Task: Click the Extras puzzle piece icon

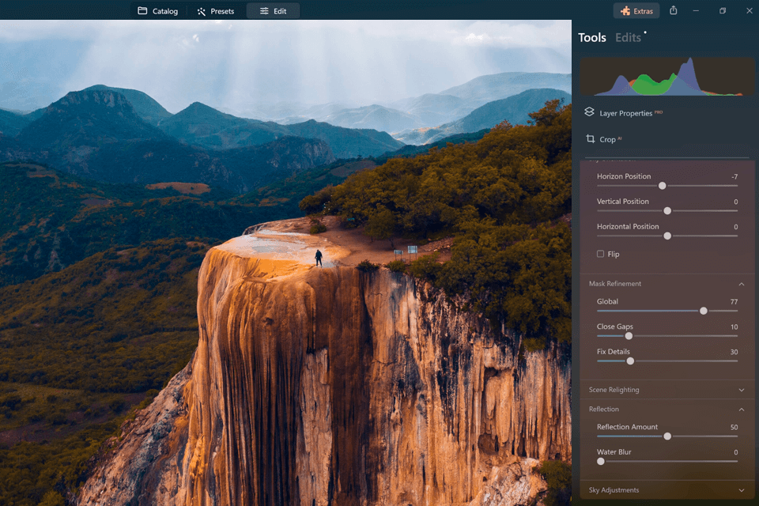Action: [625, 10]
